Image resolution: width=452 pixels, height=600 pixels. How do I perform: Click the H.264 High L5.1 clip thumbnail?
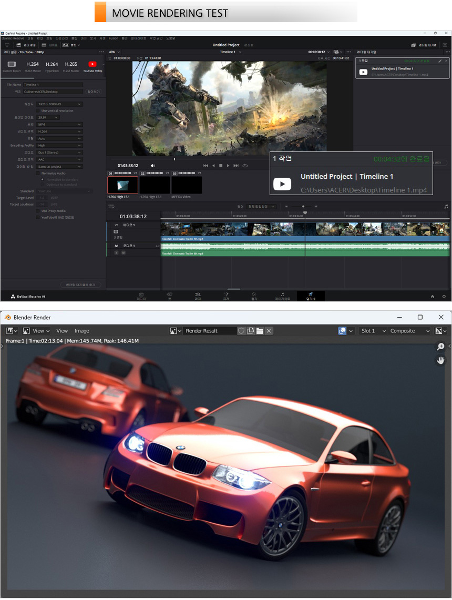[123, 185]
